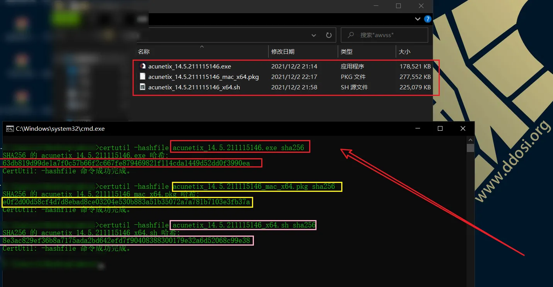Click hash starting e0f2d00d58cf

coord(126,202)
